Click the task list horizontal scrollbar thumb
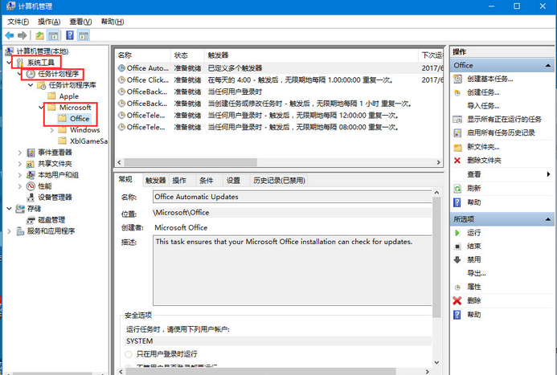This screenshot has width=557, height=375. coord(190,162)
